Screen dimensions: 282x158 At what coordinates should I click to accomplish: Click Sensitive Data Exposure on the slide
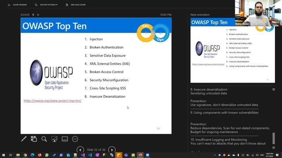pos(108,56)
